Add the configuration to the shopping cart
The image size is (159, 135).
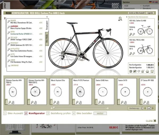click(x=143, y=71)
